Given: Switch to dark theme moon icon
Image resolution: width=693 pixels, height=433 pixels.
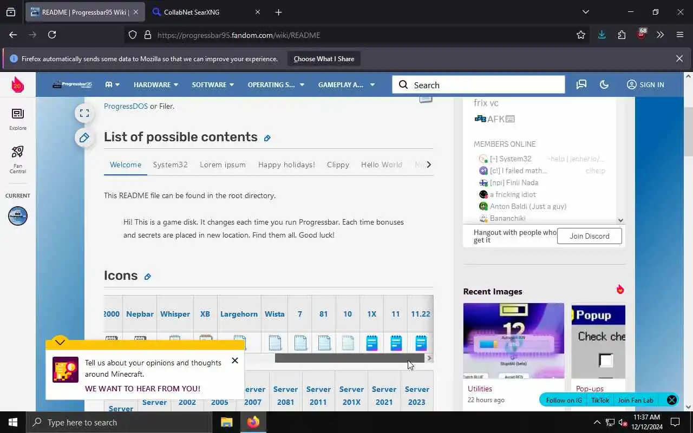Looking at the screenshot, I should (604, 84).
